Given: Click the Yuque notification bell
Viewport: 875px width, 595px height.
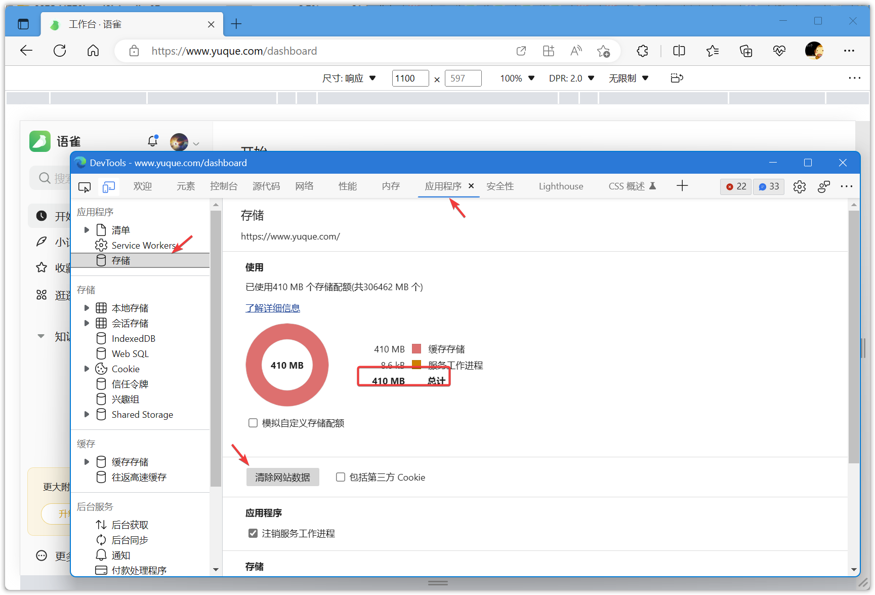Looking at the screenshot, I should tap(152, 141).
